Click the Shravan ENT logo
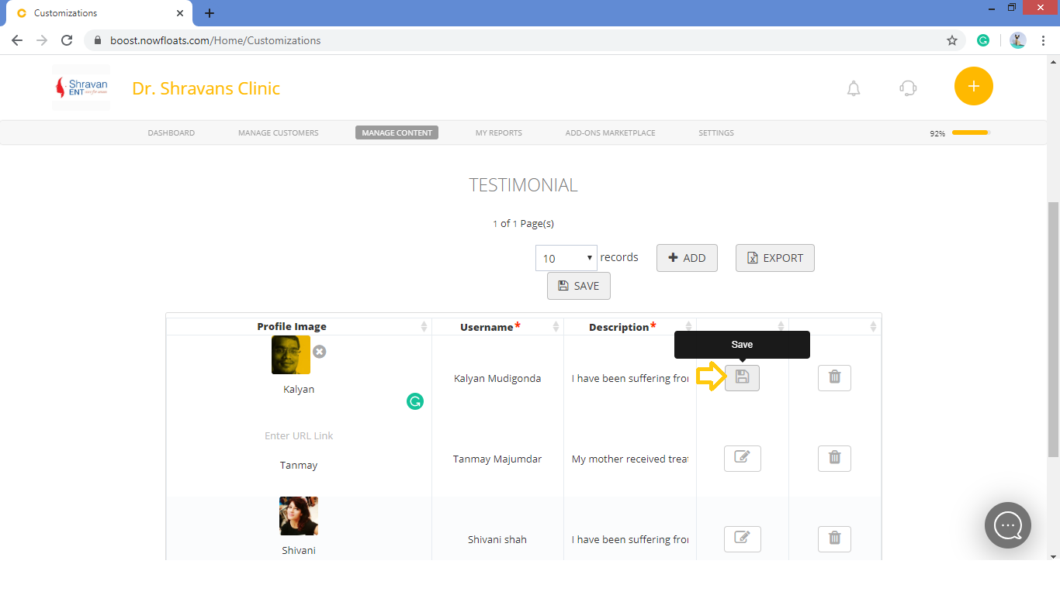1060x595 pixels. point(81,88)
